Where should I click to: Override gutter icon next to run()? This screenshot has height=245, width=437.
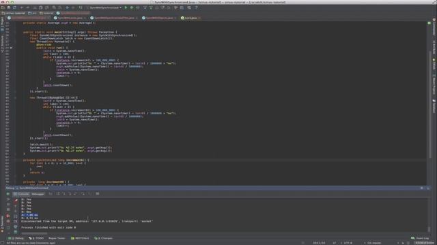pos(11,48)
